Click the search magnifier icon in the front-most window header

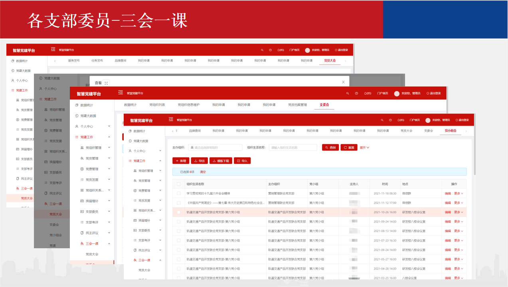tap(382, 120)
